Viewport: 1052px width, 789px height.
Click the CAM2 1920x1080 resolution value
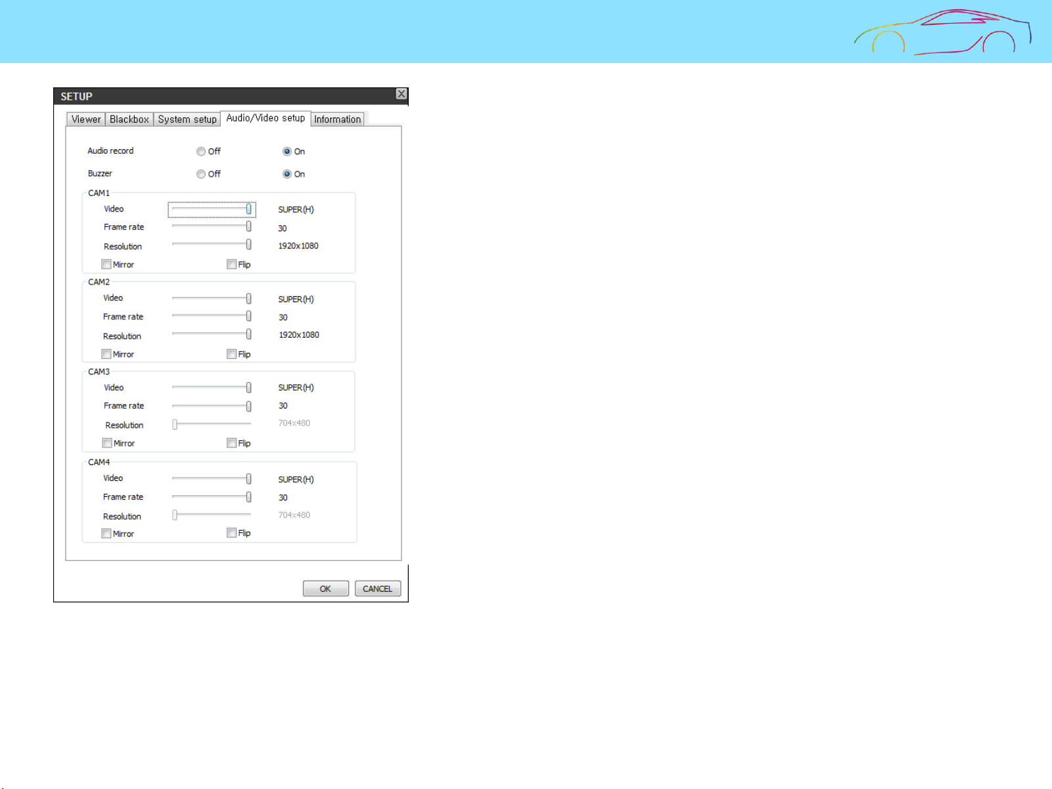click(x=299, y=334)
